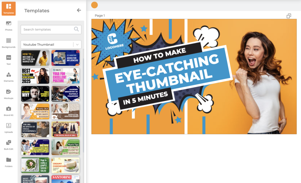Click the duplicate page icon above canvas
Screen dimensions: 301x183
click(289, 16)
